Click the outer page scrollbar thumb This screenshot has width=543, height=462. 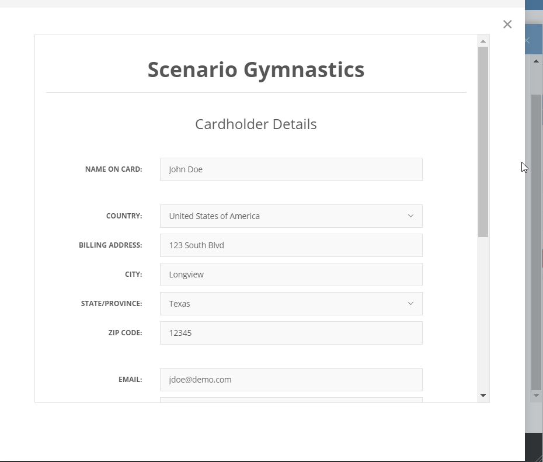(536, 242)
